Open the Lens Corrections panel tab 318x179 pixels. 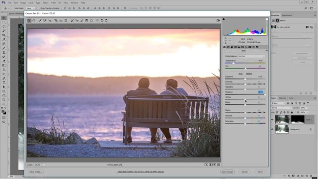pos(242,47)
